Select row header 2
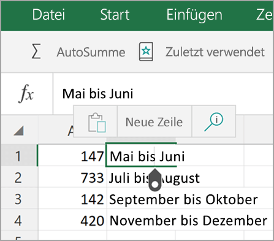The image size is (274, 241). tap(19, 177)
